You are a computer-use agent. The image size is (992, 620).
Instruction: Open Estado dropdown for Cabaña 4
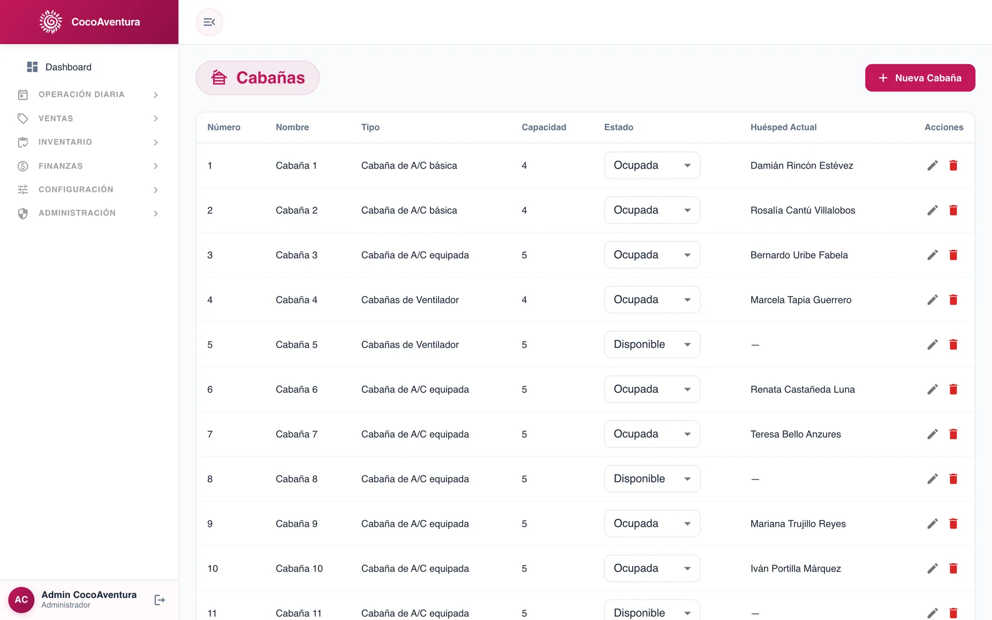[x=652, y=300]
